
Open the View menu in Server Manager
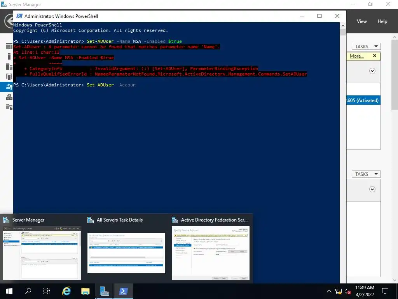coord(362,21)
